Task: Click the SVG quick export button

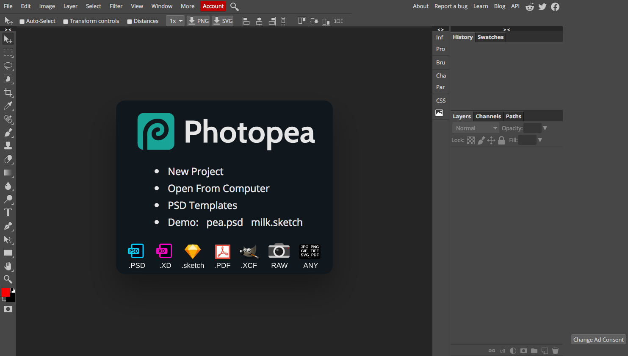Action: tap(223, 21)
